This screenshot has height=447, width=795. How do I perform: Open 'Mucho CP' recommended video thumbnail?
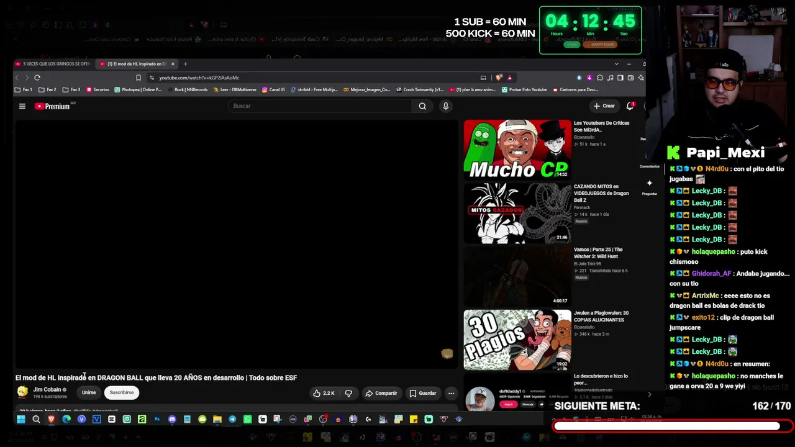point(517,150)
